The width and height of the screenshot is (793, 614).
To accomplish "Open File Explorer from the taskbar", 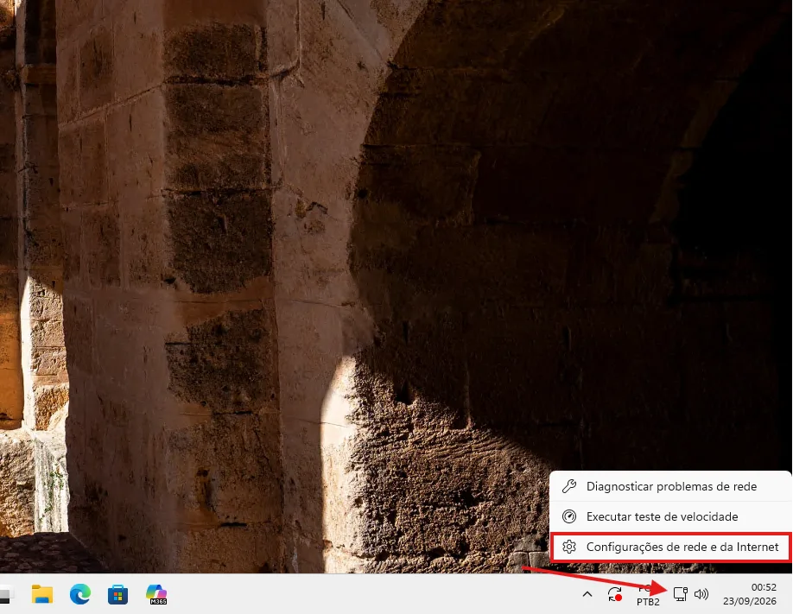I will coord(42,594).
